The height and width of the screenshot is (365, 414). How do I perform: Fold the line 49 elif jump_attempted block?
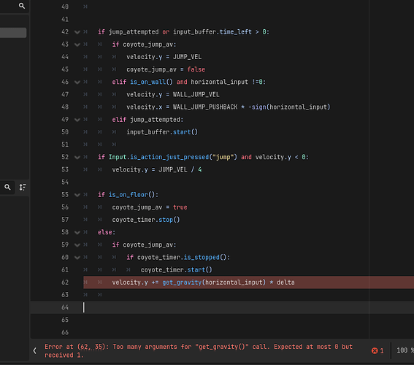pos(77,120)
